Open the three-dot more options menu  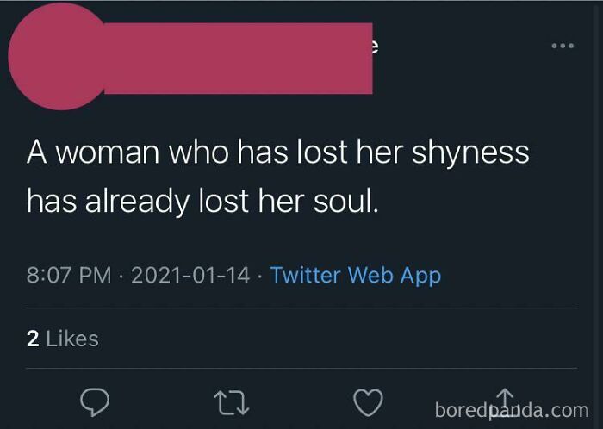pos(563,45)
